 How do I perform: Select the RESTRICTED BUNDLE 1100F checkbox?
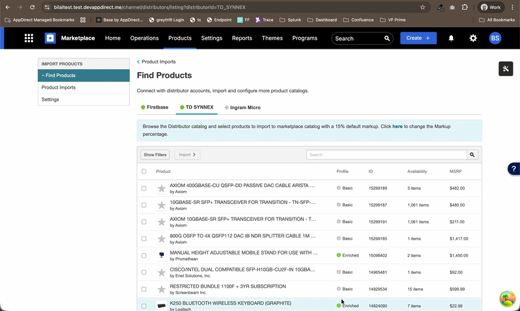click(144, 289)
